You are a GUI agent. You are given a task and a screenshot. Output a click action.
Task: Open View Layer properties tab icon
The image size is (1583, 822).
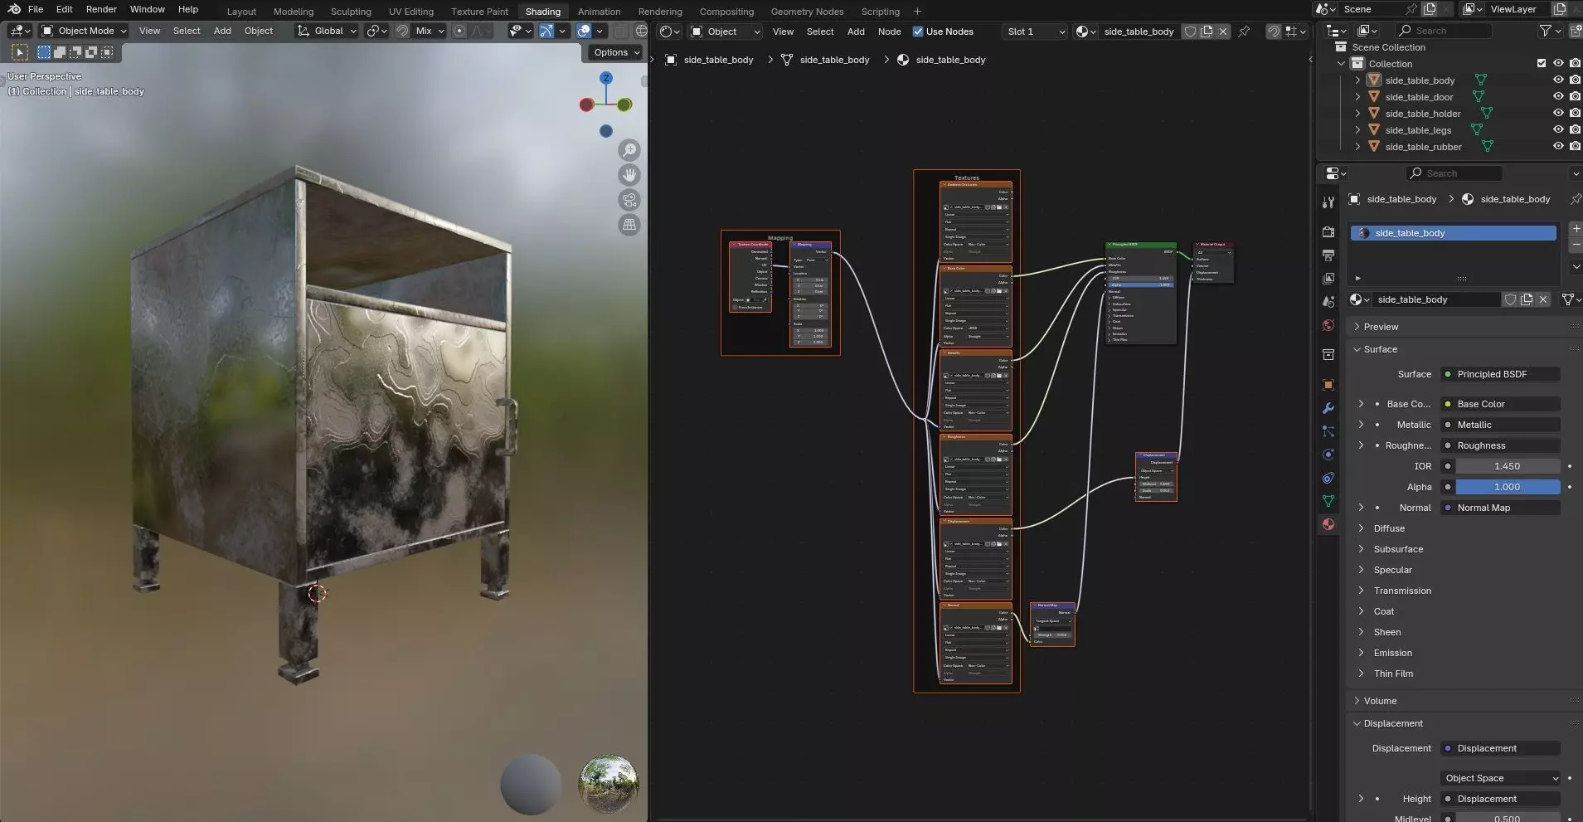pos(1328,279)
